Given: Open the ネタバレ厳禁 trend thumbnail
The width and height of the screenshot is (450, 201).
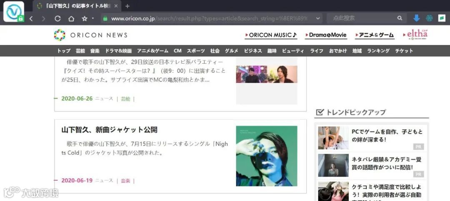Looking at the screenshot, I should click(x=333, y=166).
